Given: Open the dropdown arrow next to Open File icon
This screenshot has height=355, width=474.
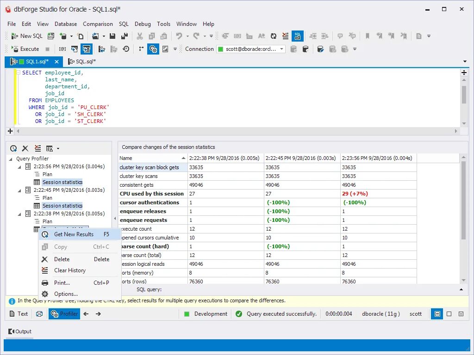Looking at the screenshot, I should pos(104,36).
